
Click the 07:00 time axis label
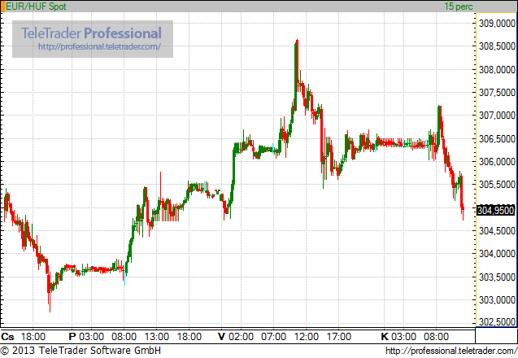click(x=273, y=337)
